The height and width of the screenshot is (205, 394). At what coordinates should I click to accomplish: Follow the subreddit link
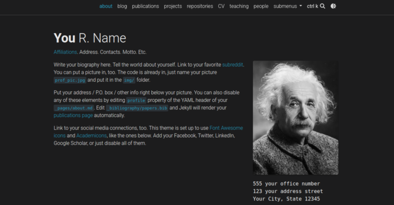click(232, 65)
